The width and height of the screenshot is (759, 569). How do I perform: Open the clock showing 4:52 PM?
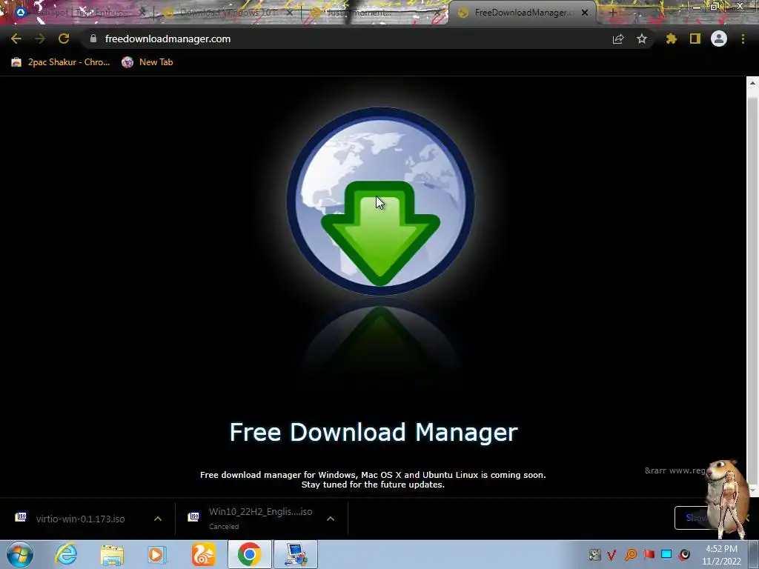click(x=722, y=555)
